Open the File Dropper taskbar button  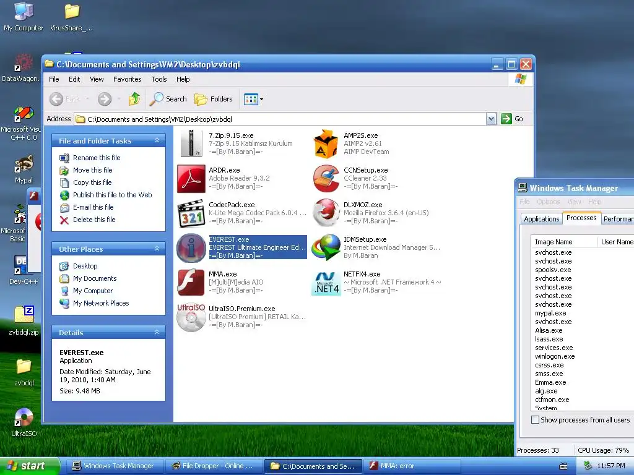(x=214, y=466)
